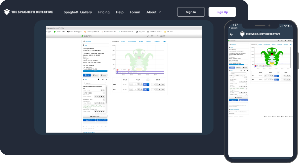Click the Pause button

click(95, 75)
